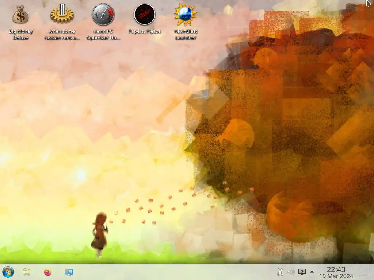Image resolution: width=374 pixels, height=280 pixels.
Task: Click the "19 Mar 2024" date text
Action: (336, 276)
